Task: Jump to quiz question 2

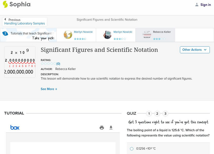Action: click(x=157, y=114)
